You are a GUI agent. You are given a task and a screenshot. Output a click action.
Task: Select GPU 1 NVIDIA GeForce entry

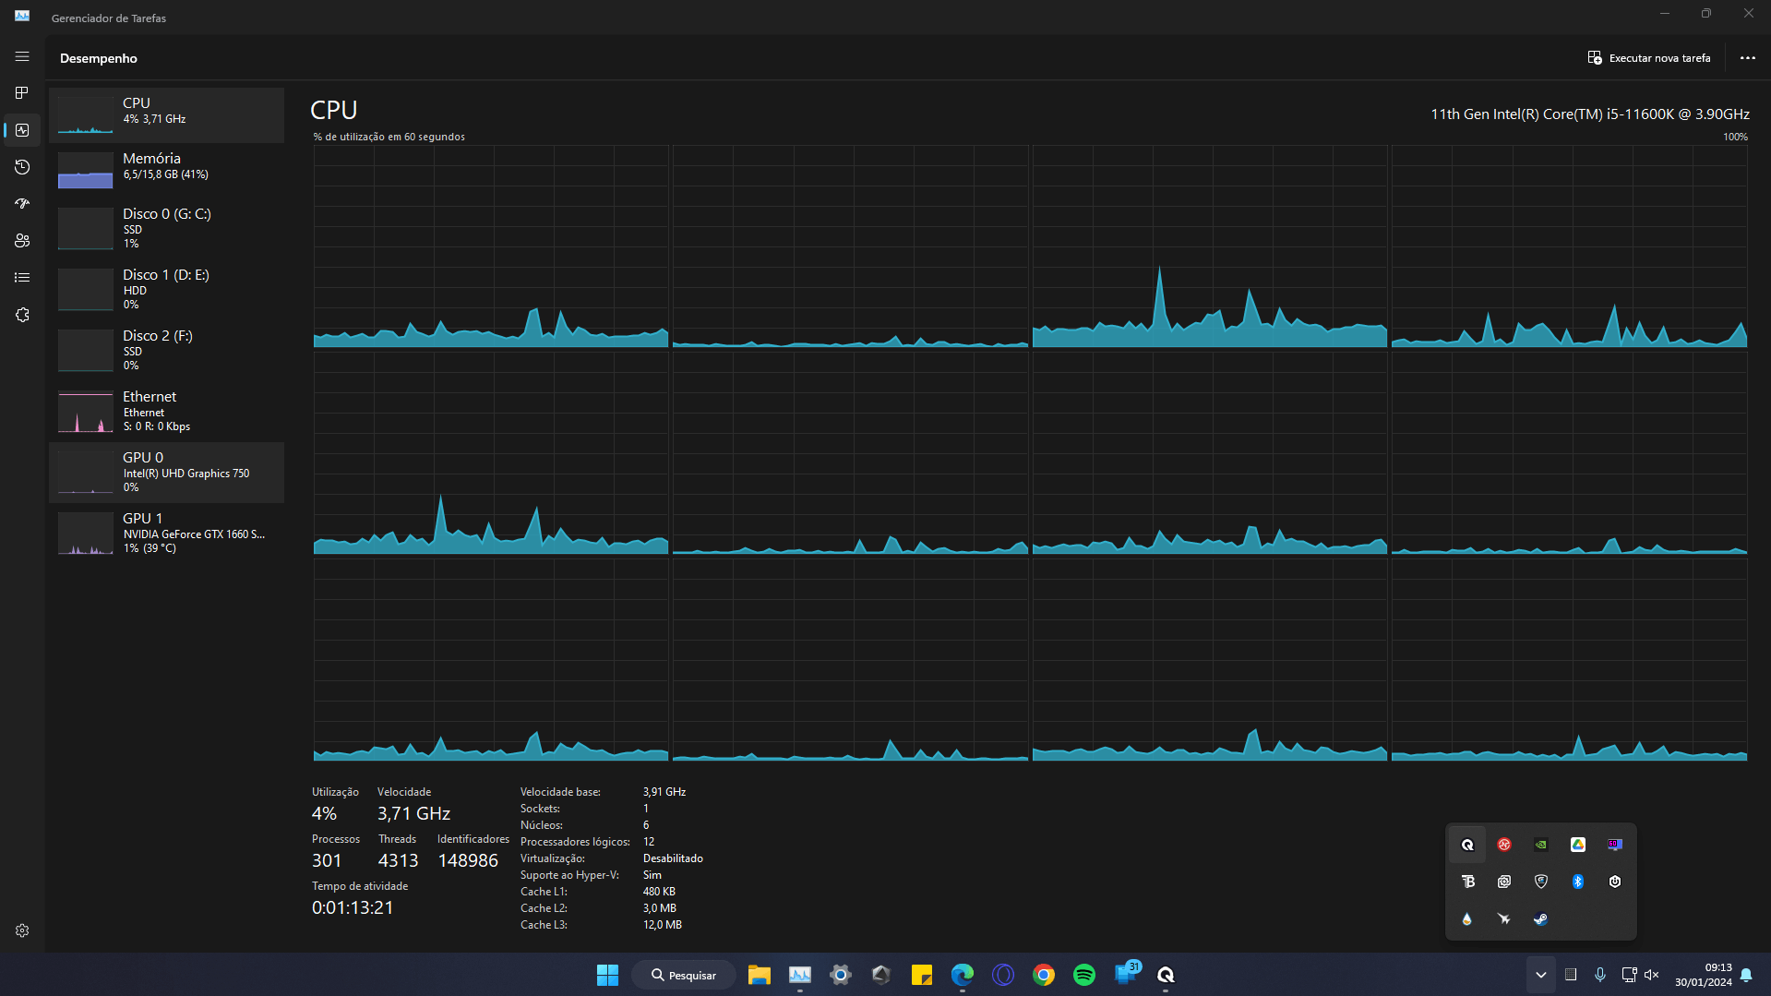[166, 533]
